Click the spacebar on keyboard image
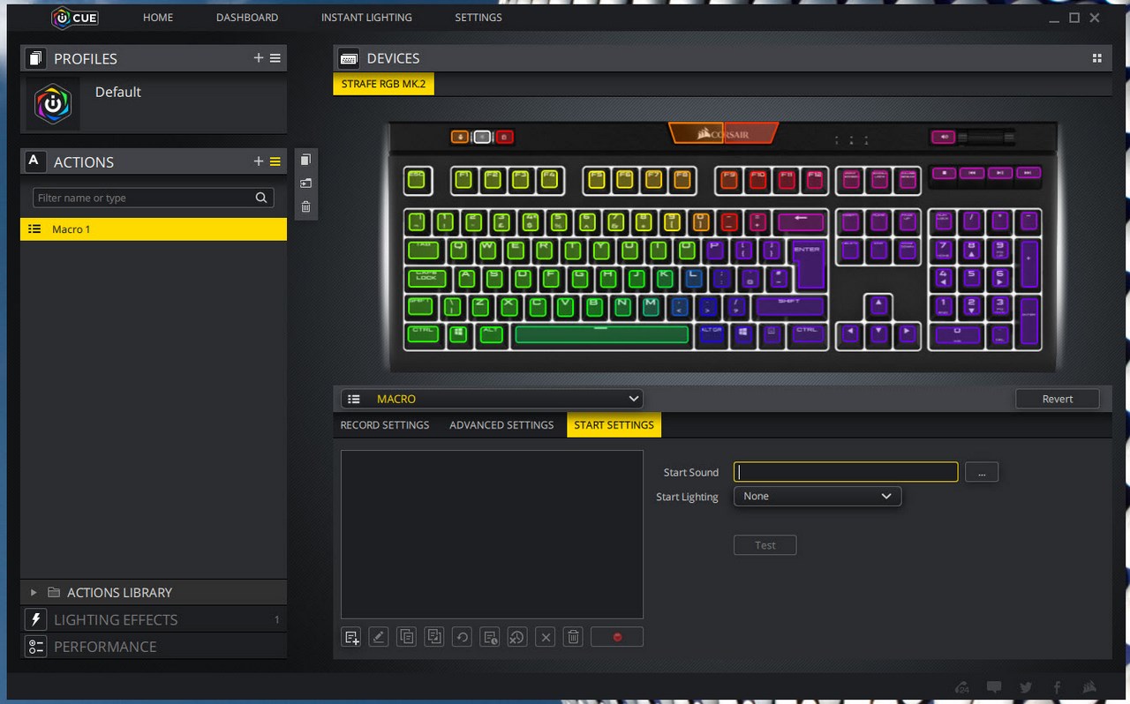Screen dimensions: 1130x704 pos(601,335)
